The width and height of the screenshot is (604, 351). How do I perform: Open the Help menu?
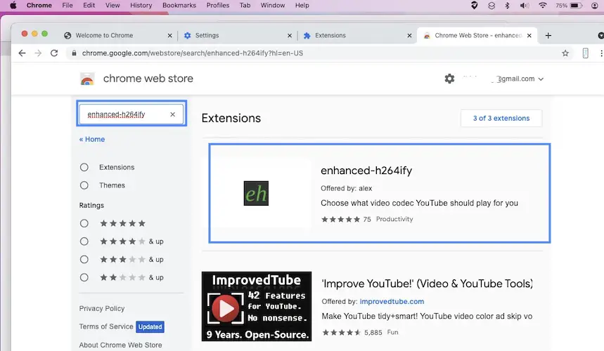click(302, 6)
